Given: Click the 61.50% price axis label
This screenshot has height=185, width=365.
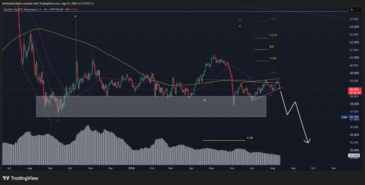Looking at the screenshot, I should pos(354,50).
